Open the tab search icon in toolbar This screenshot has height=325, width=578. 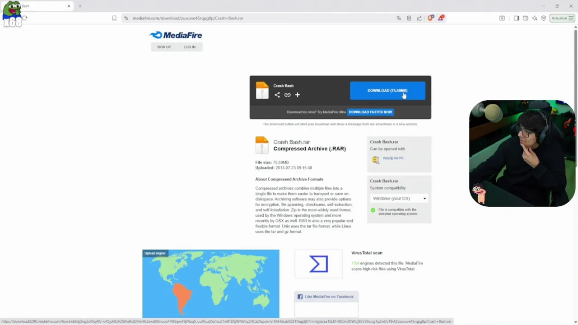(x=502, y=18)
